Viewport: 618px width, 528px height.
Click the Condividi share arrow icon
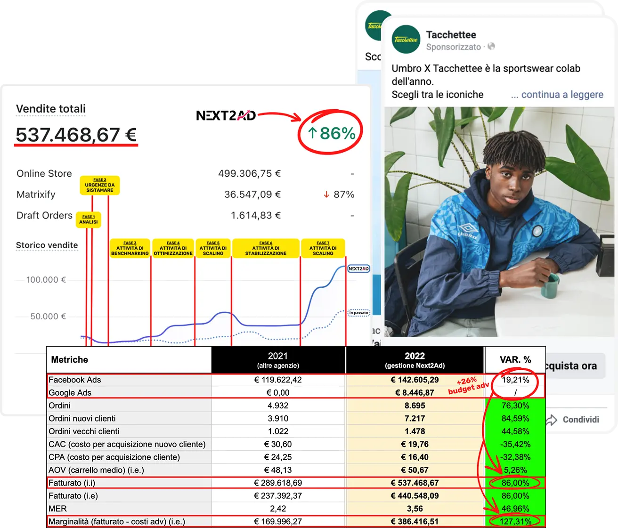[x=551, y=420]
